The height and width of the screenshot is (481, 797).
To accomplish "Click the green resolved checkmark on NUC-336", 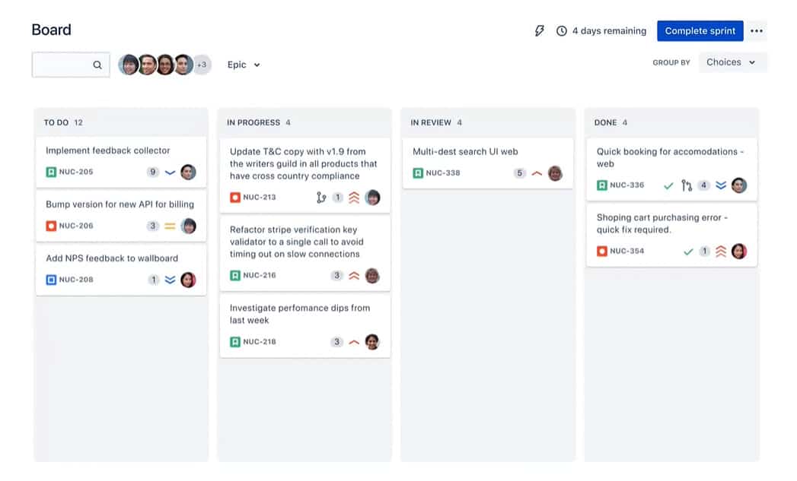I will pyautogui.click(x=668, y=185).
